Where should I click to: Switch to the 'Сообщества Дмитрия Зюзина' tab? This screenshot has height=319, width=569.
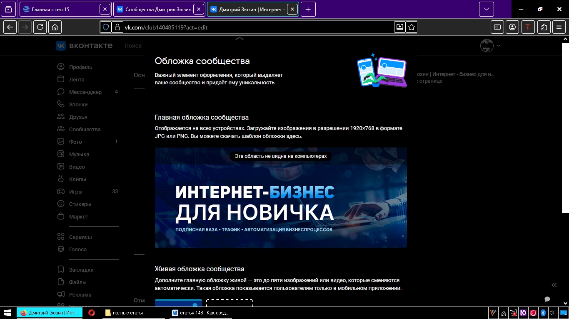point(156,9)
